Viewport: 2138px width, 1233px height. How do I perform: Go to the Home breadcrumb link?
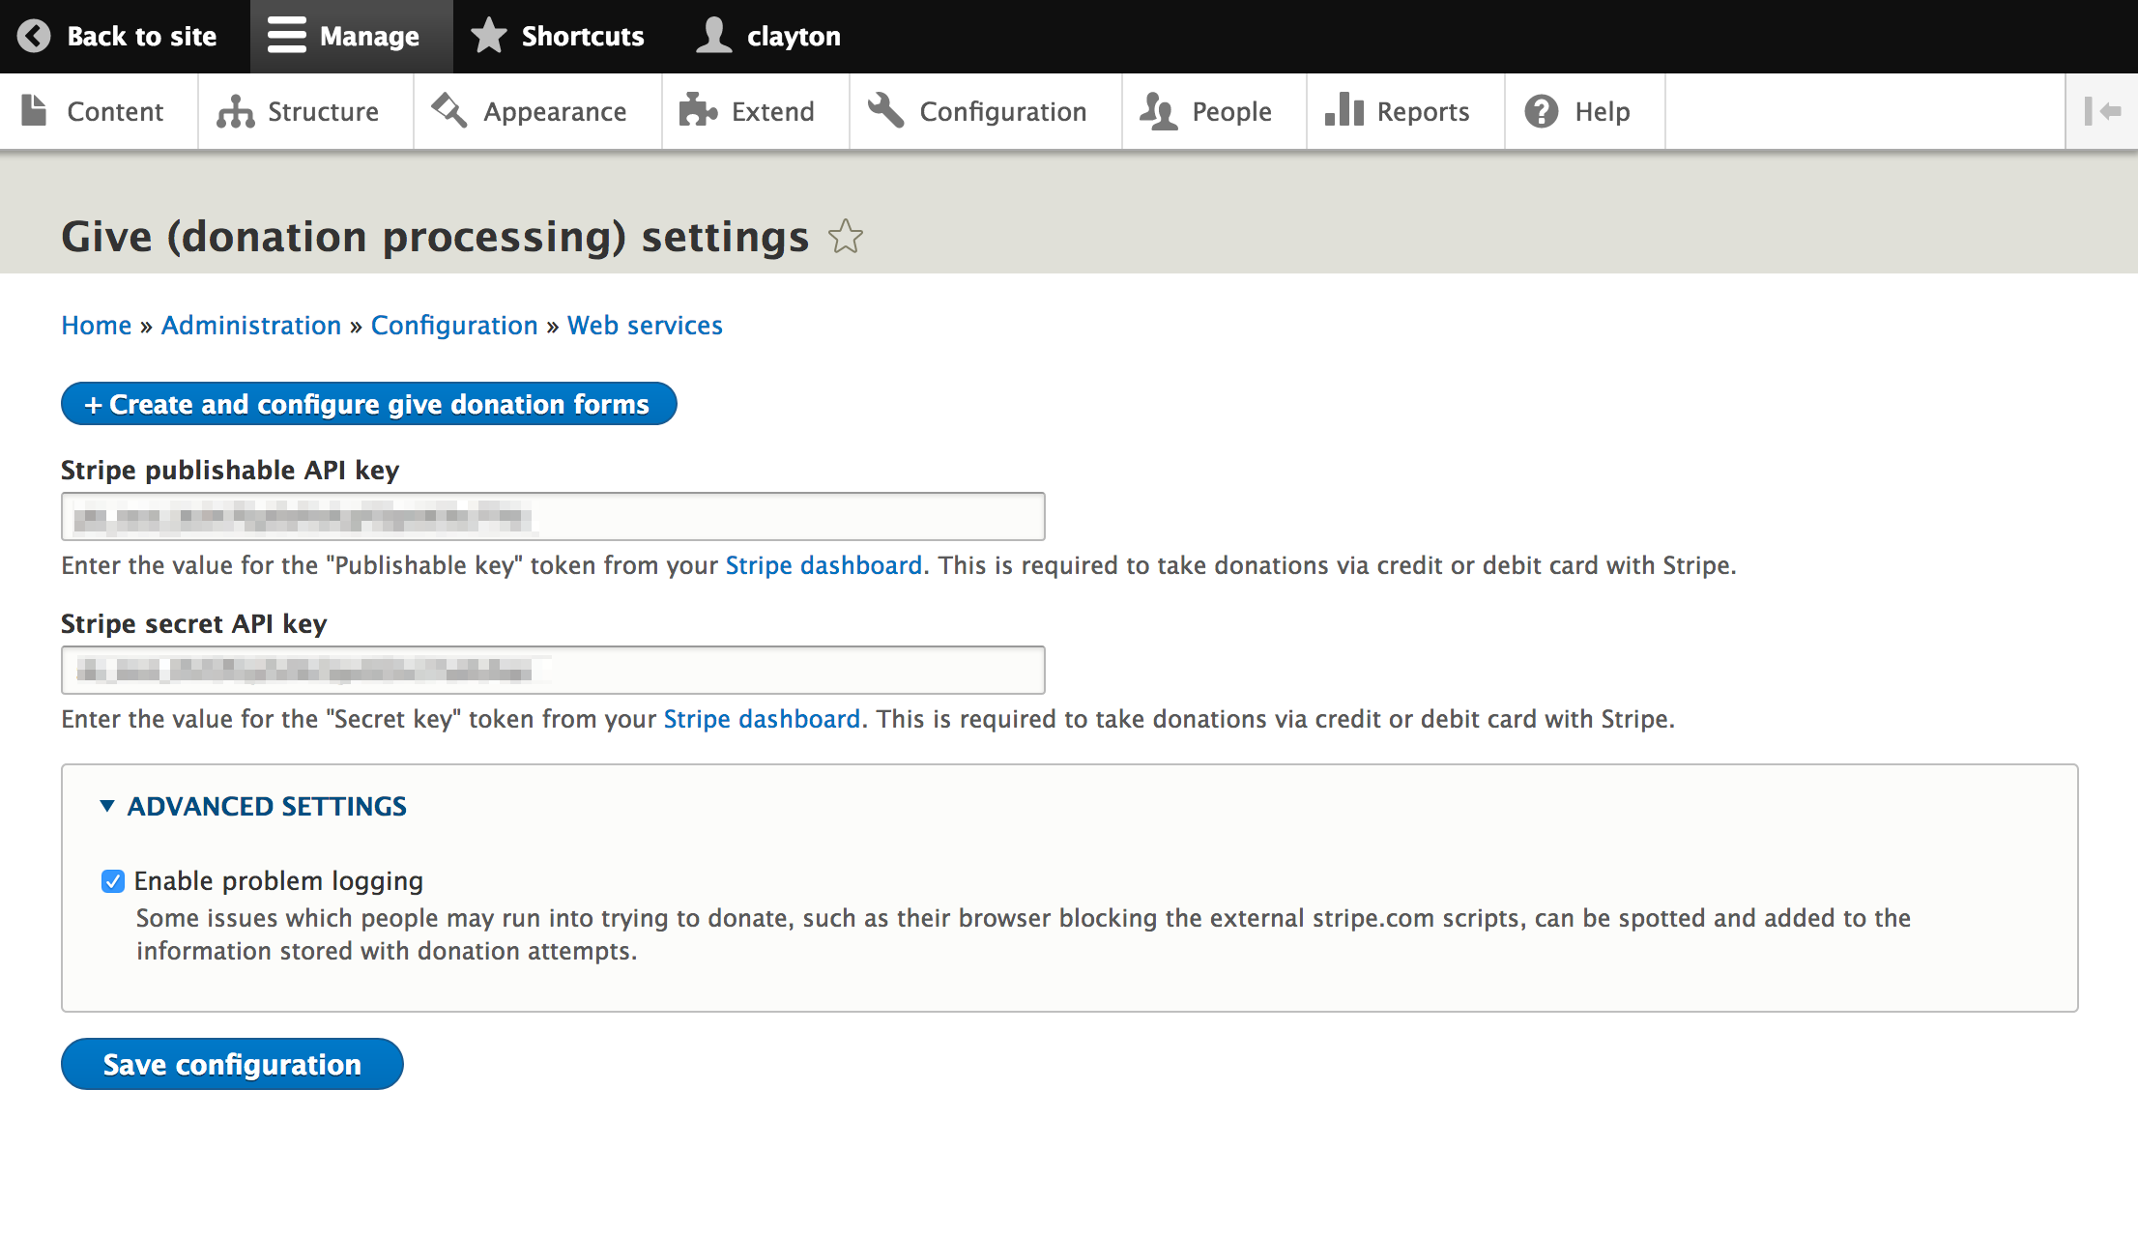click(x=97, y=326)
